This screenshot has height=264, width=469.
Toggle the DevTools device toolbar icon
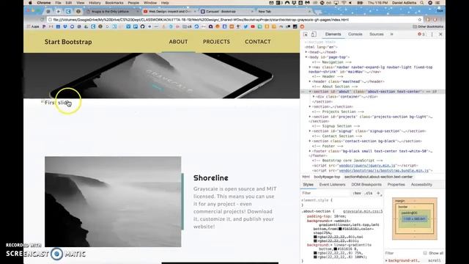point(314,34)
